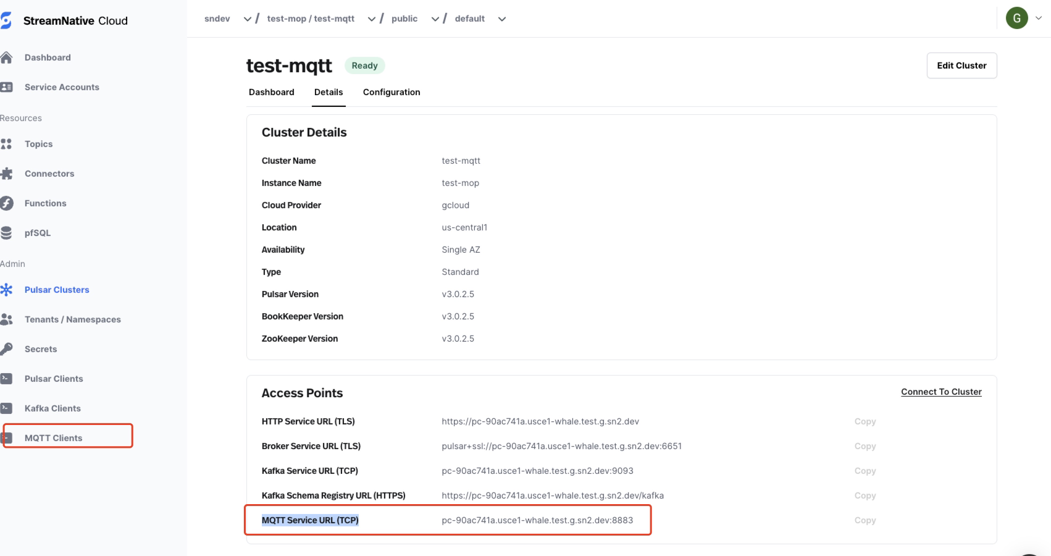Click the Tenants / Namespaces people icon
Viewport: 1051px width, 556px height.
click(x=6, y=319)
